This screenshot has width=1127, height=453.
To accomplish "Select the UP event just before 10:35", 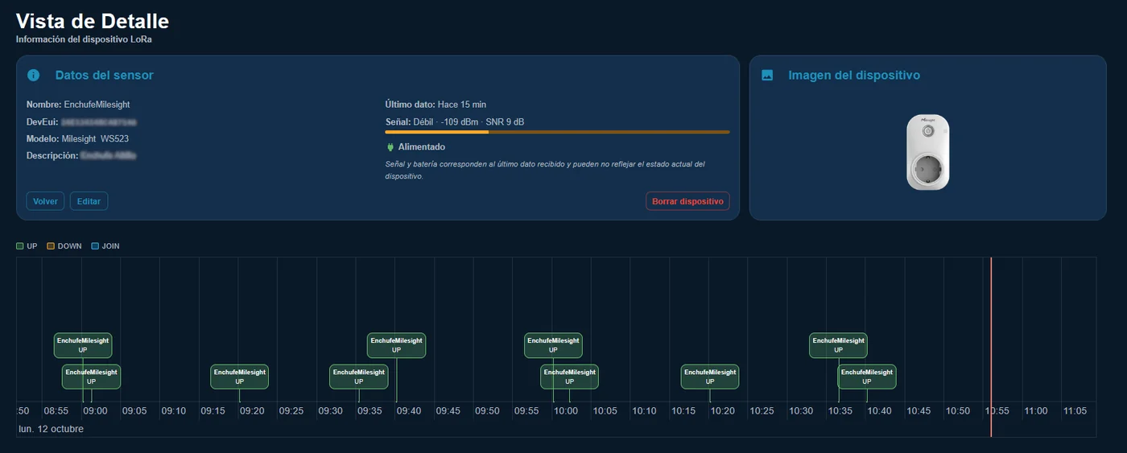I will click(x=838, y=345).
